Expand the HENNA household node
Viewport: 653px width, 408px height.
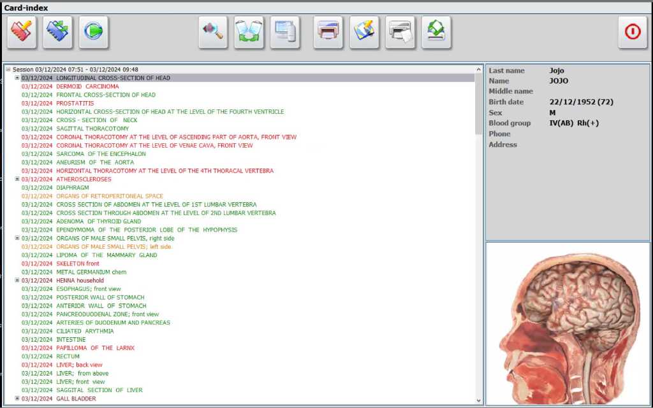point(17,281)
